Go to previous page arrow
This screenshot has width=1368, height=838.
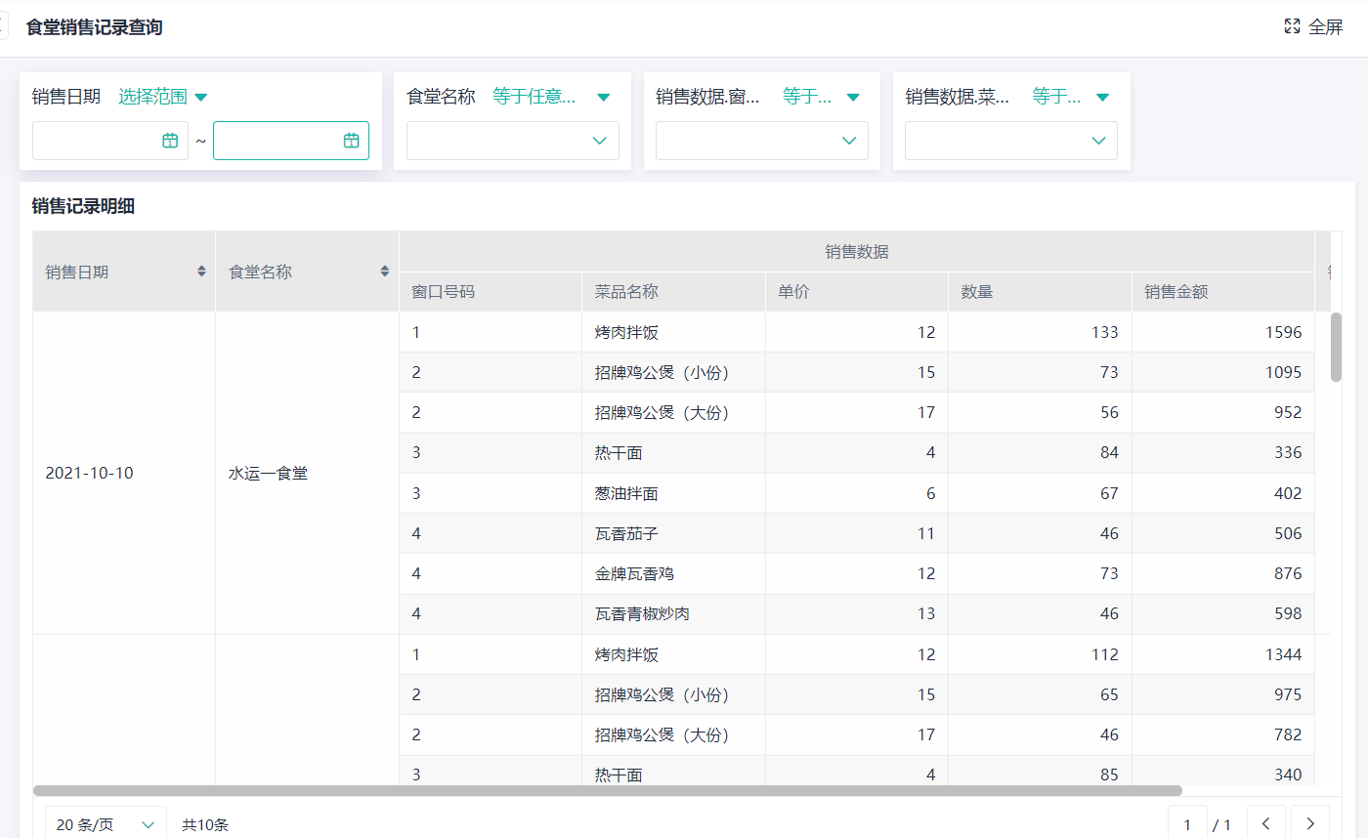[1265, 824]
